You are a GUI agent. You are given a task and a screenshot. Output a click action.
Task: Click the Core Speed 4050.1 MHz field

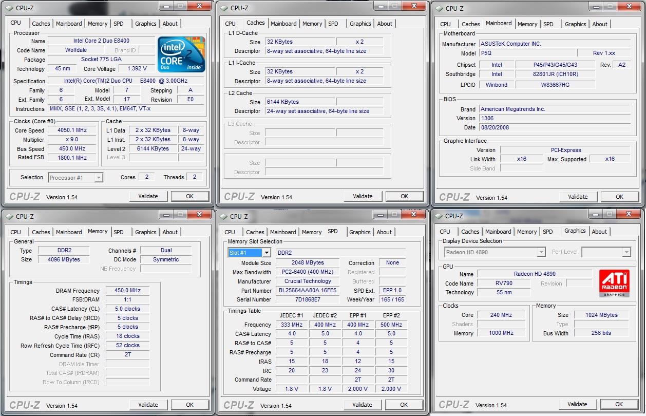pyautogui.click(x=71, y=130)
